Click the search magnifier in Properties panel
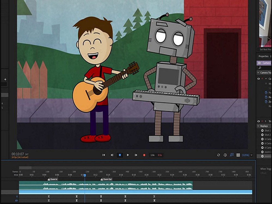This screenshot has width=272, height=204. coord(259,67)
